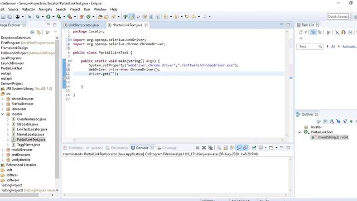The width and height of the screenshot is (357, 201).
Task: Click New Task icon in Task List
Action: pos(301,32)
